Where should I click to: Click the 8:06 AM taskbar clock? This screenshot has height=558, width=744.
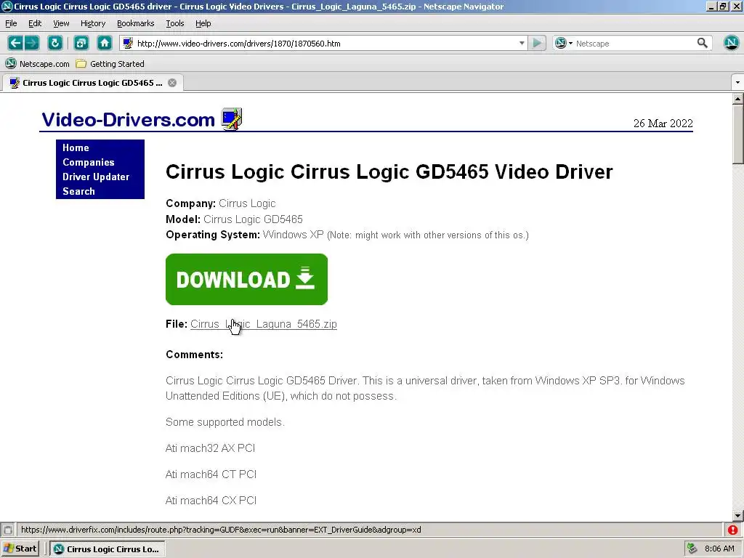coord(719,549)
